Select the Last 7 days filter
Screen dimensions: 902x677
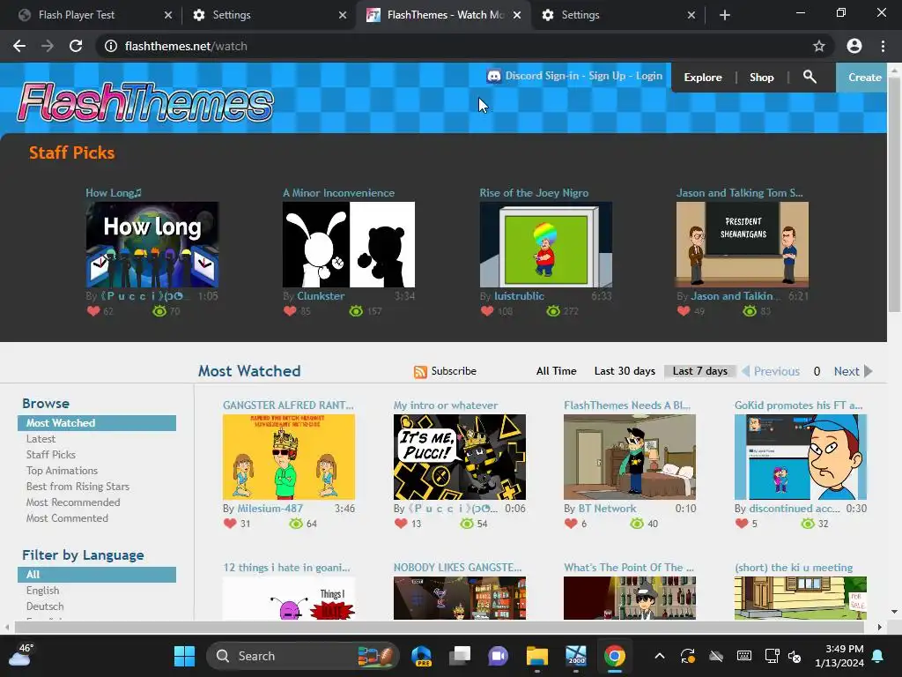pos(699,371)
